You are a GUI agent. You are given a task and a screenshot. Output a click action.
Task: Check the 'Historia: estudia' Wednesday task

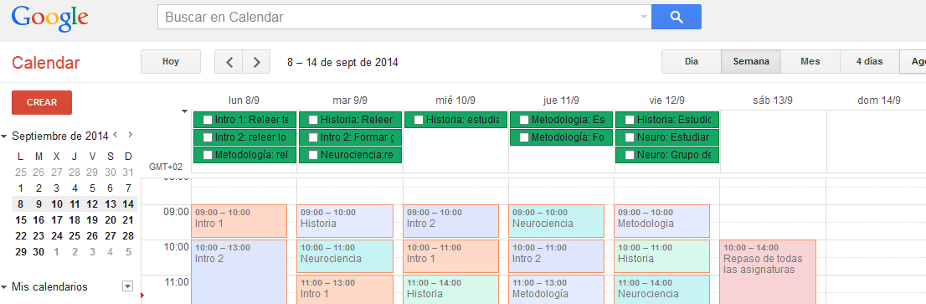[419, 120]
